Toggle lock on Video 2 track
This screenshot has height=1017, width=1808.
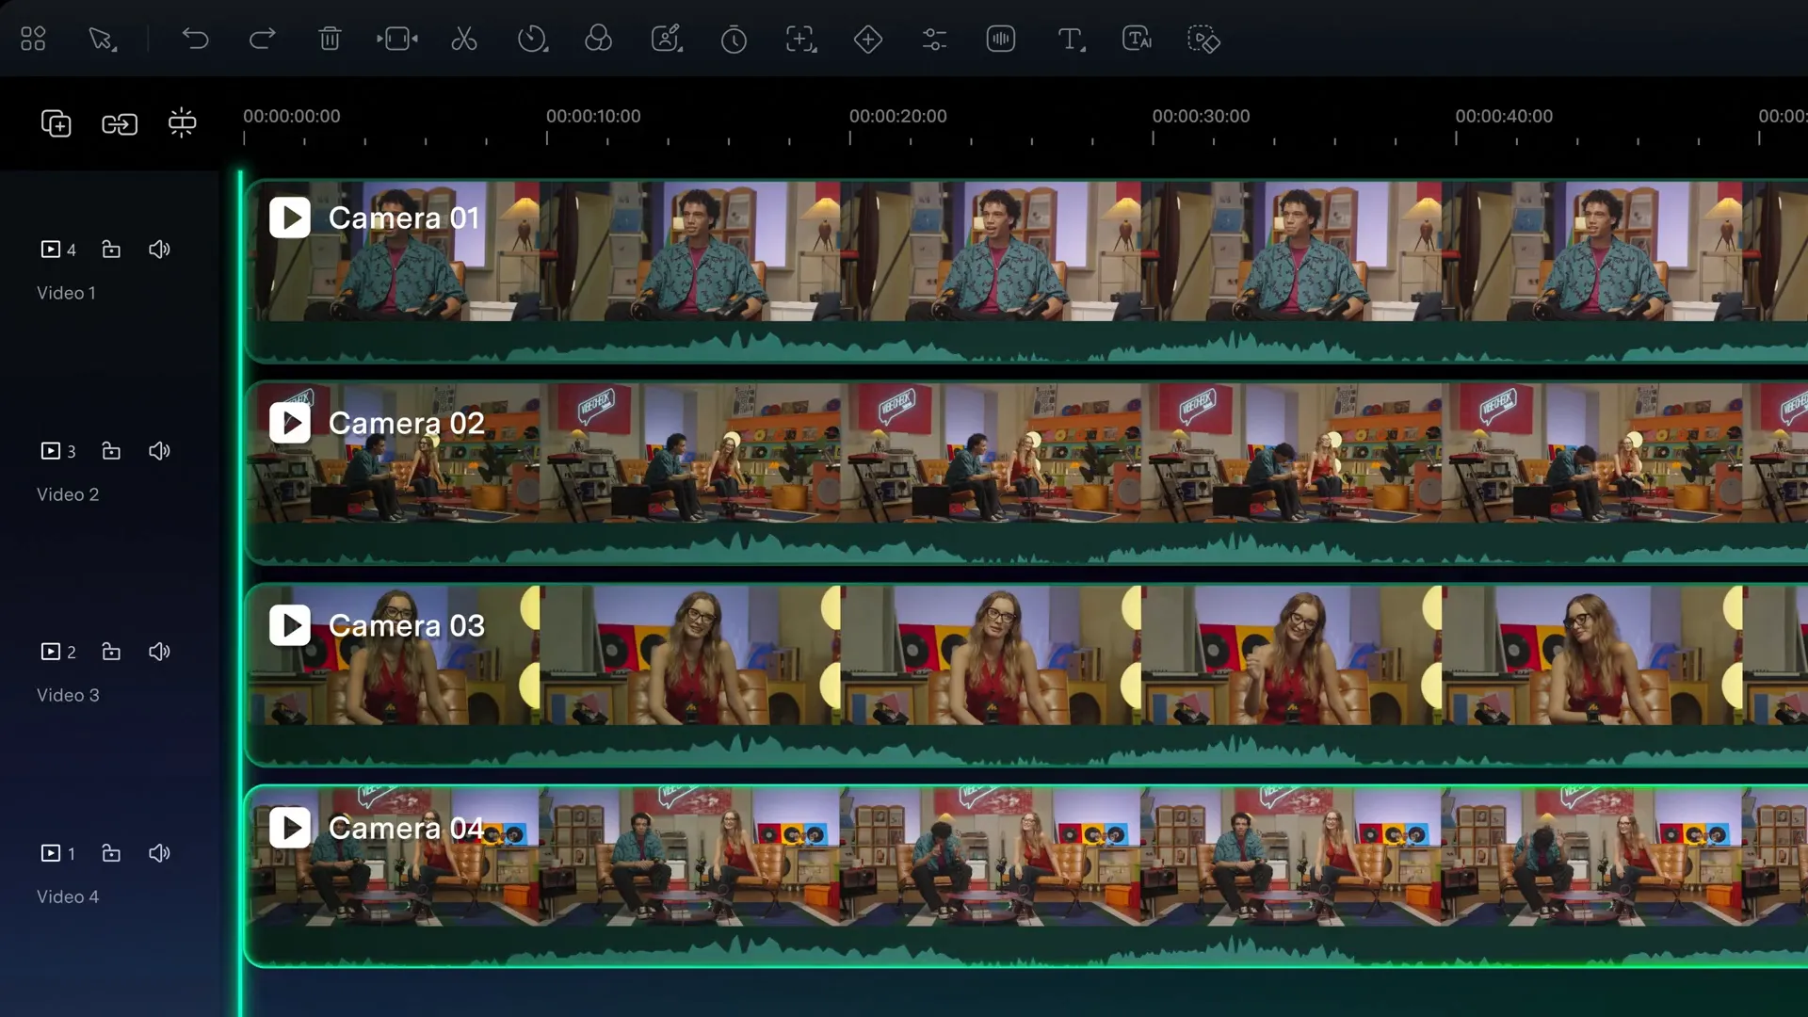tap(111, 450)
